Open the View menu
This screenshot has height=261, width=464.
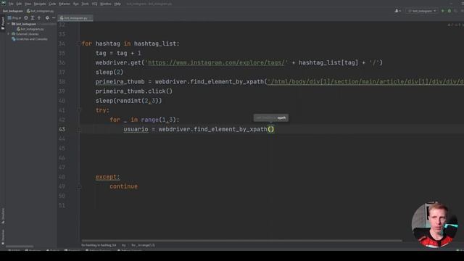[x=28, y=4]
